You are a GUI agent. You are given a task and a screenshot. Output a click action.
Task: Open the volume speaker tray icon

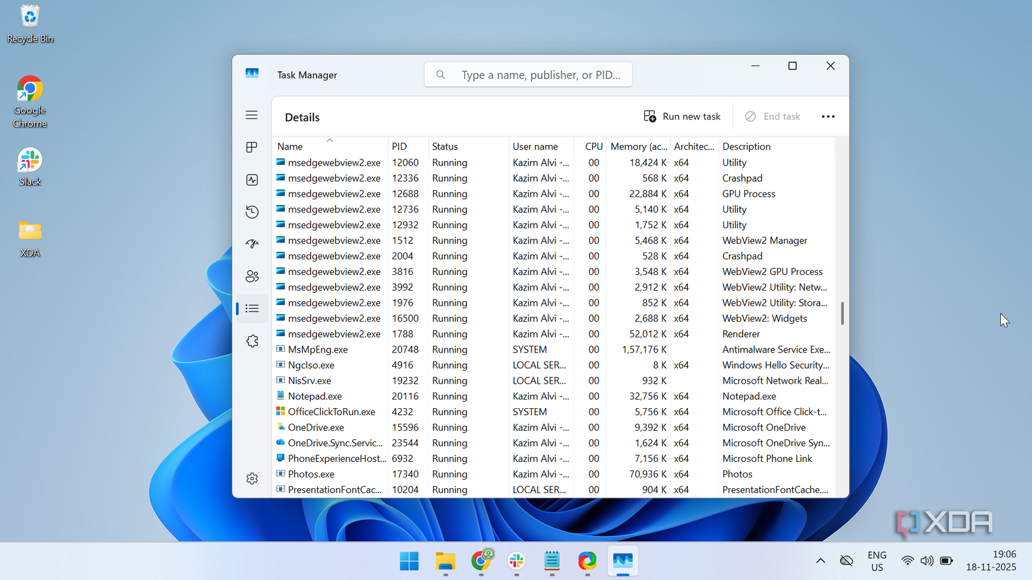pos(927,561)
